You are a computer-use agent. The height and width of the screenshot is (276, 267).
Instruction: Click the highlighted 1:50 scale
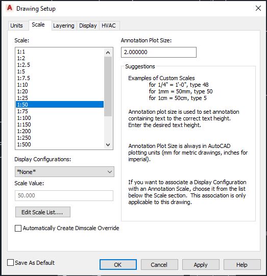pos(60,105)
